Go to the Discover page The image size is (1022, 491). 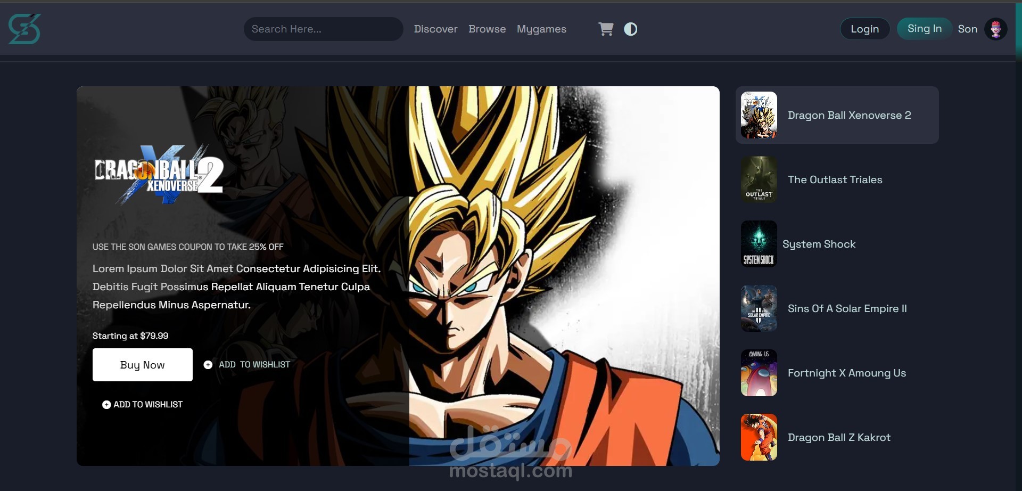pos(436,29)
